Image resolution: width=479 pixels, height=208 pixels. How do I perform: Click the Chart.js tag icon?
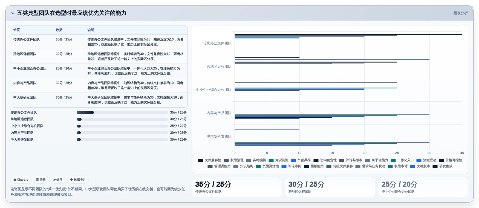coord(15,180)
